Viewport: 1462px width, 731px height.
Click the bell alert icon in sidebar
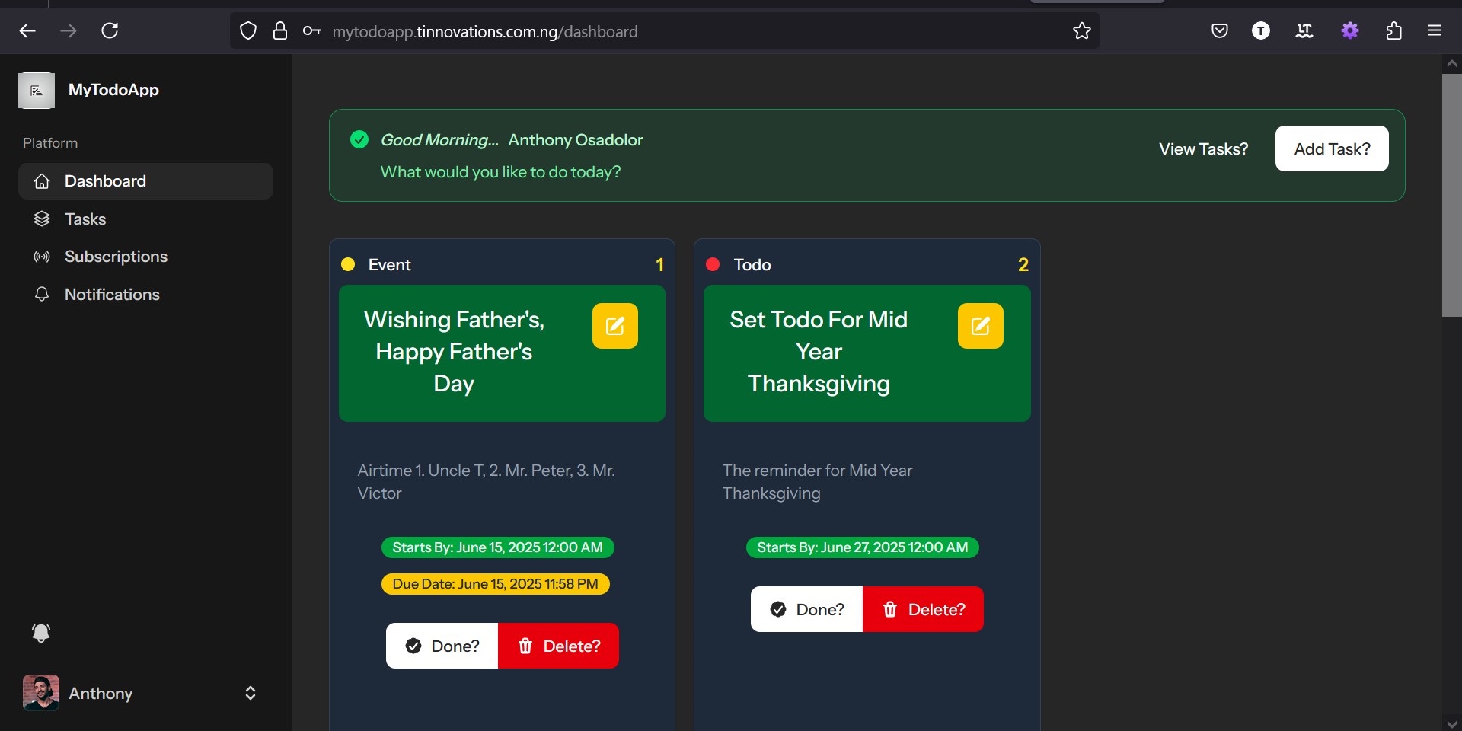point(41,633)
